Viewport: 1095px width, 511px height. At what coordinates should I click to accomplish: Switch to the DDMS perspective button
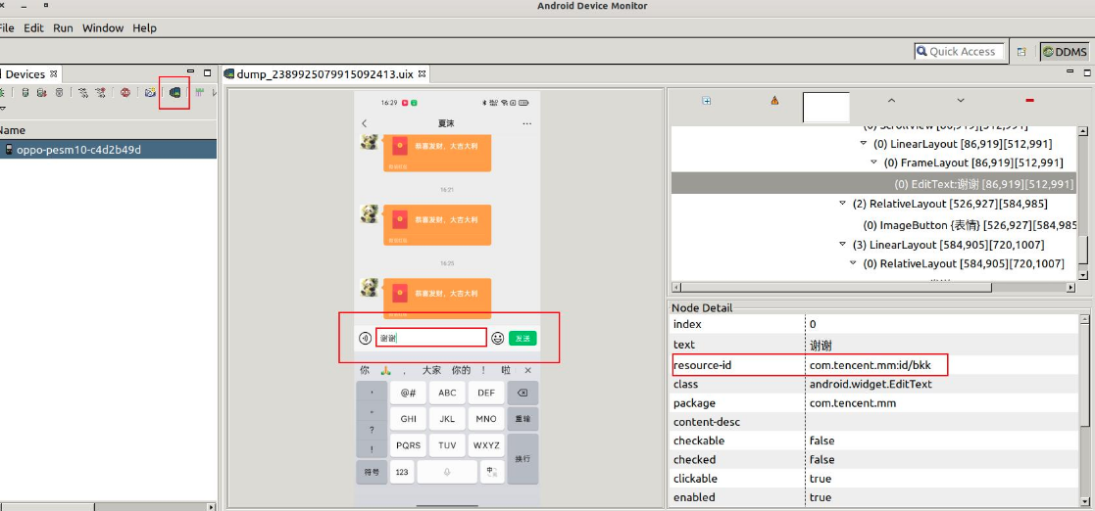[1064, 52]
